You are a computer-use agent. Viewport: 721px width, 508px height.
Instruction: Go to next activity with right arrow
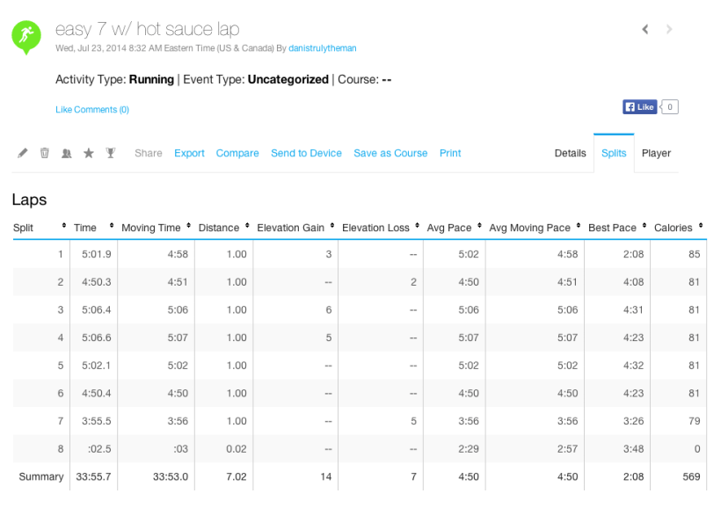click(669, 29)
